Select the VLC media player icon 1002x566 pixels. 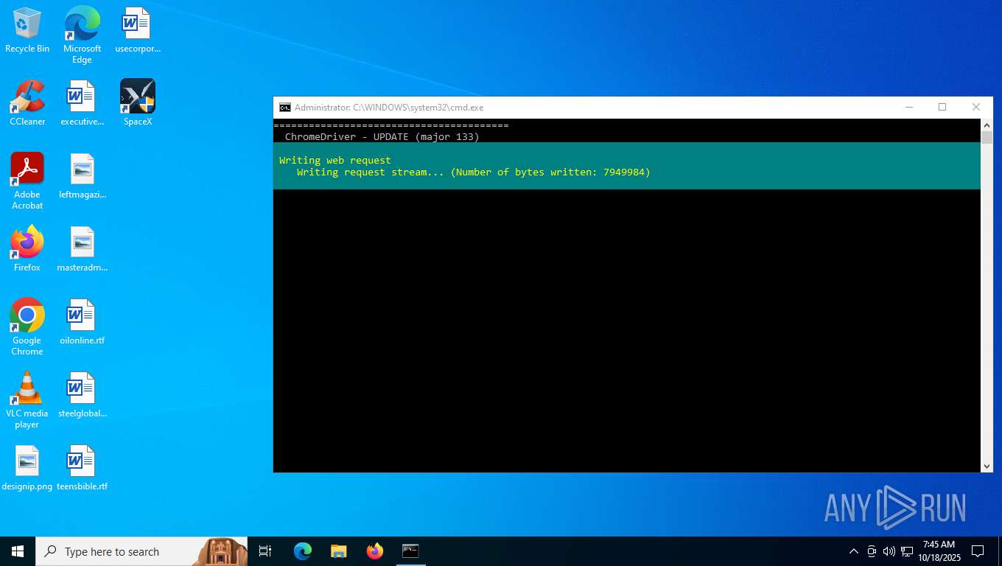27,400
